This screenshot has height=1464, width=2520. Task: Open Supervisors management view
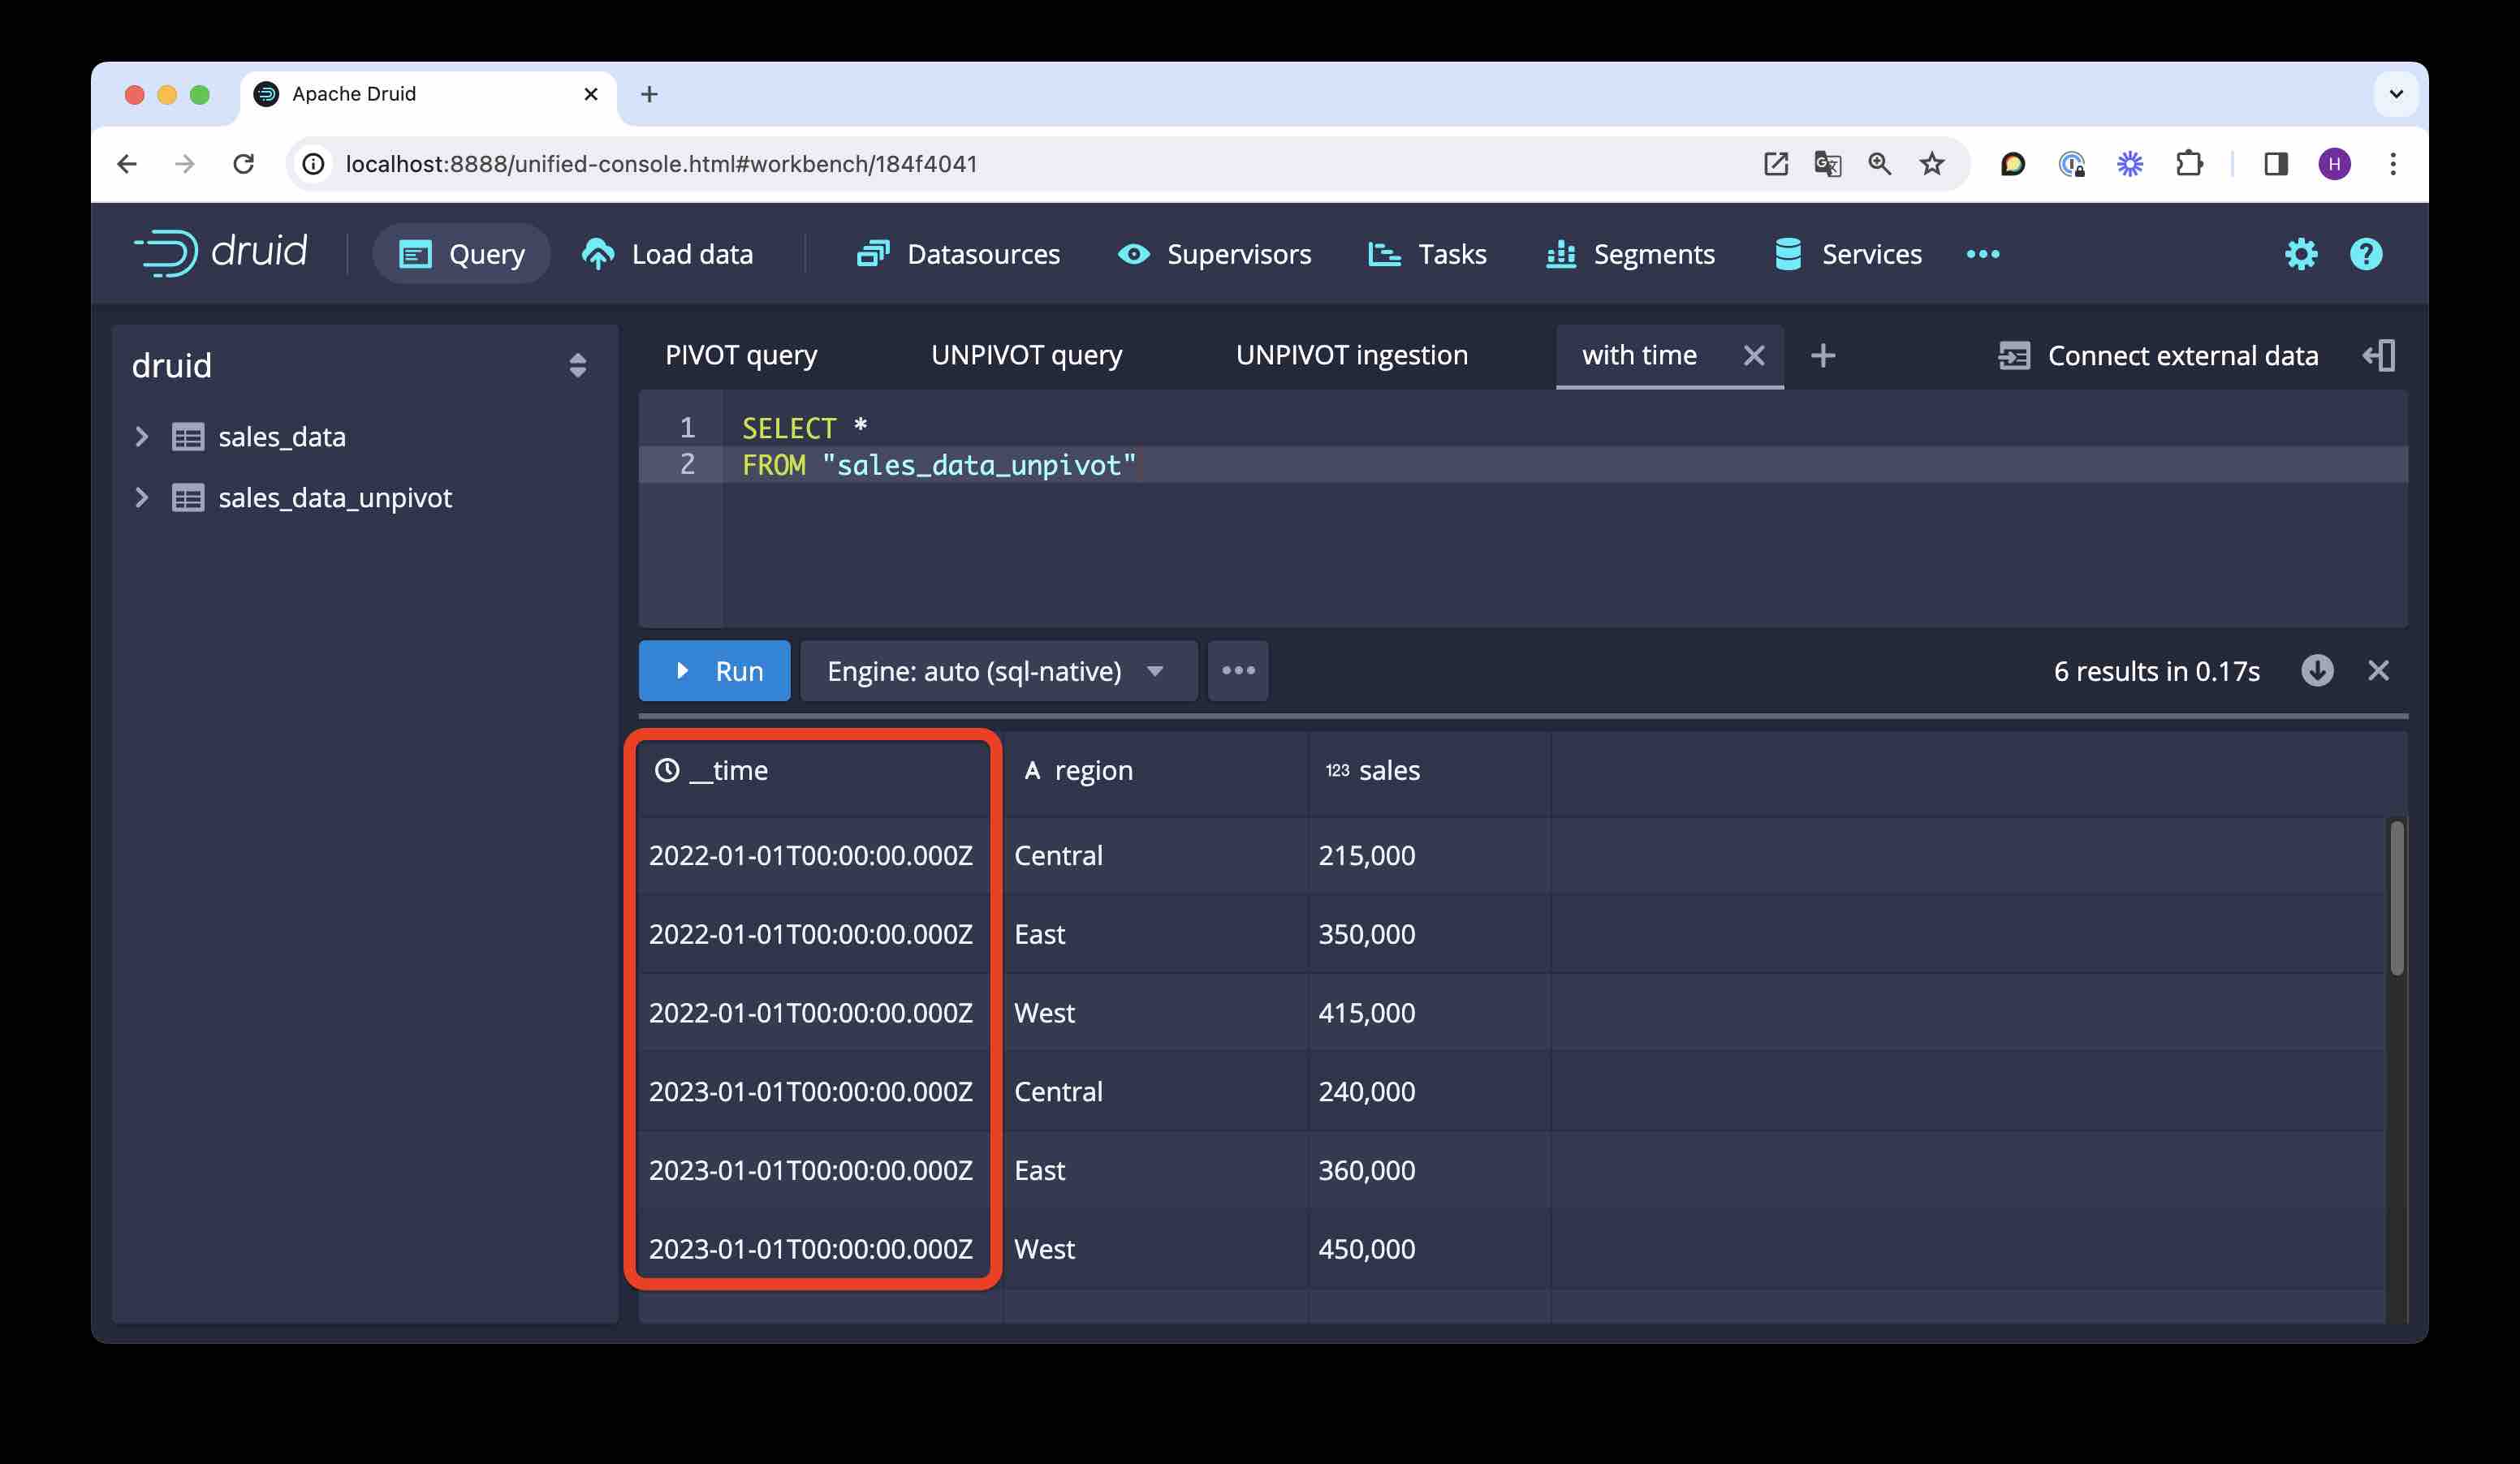[1237, 252]
